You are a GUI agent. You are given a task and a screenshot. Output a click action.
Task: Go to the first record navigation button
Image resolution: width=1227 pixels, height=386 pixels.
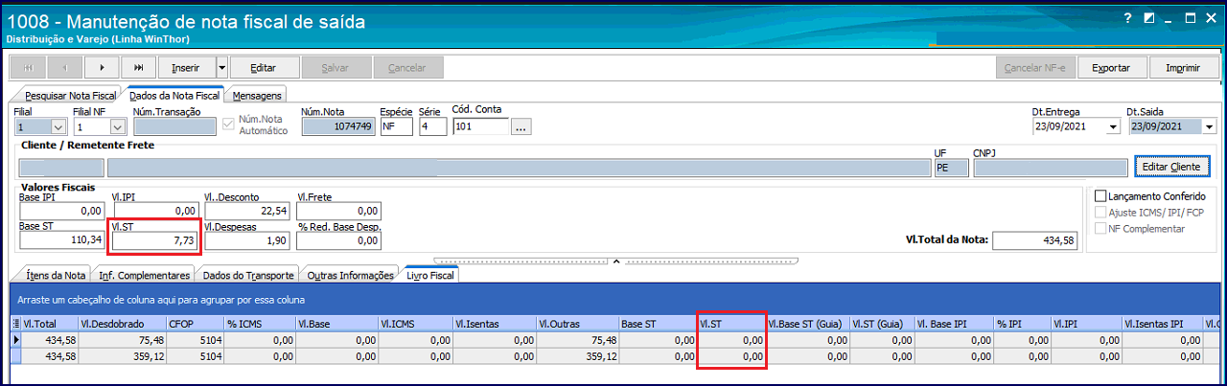[27, 68]
